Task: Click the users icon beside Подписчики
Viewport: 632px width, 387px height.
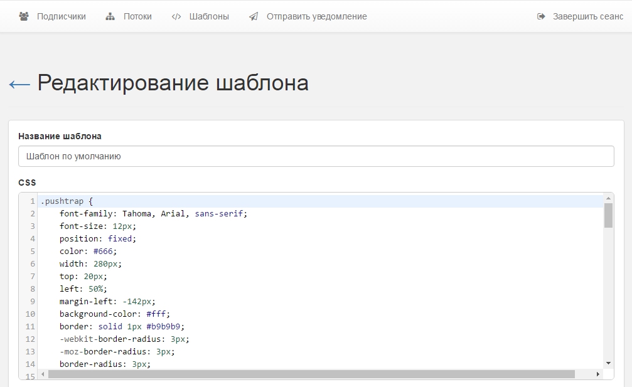Action: click(x=24, y=17)
